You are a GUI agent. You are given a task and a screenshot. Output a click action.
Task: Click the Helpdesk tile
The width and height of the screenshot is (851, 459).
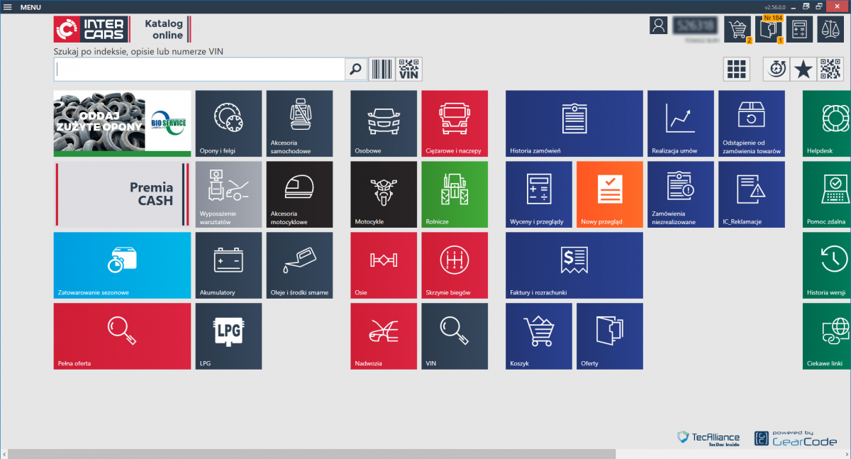[x=827, y=123]
